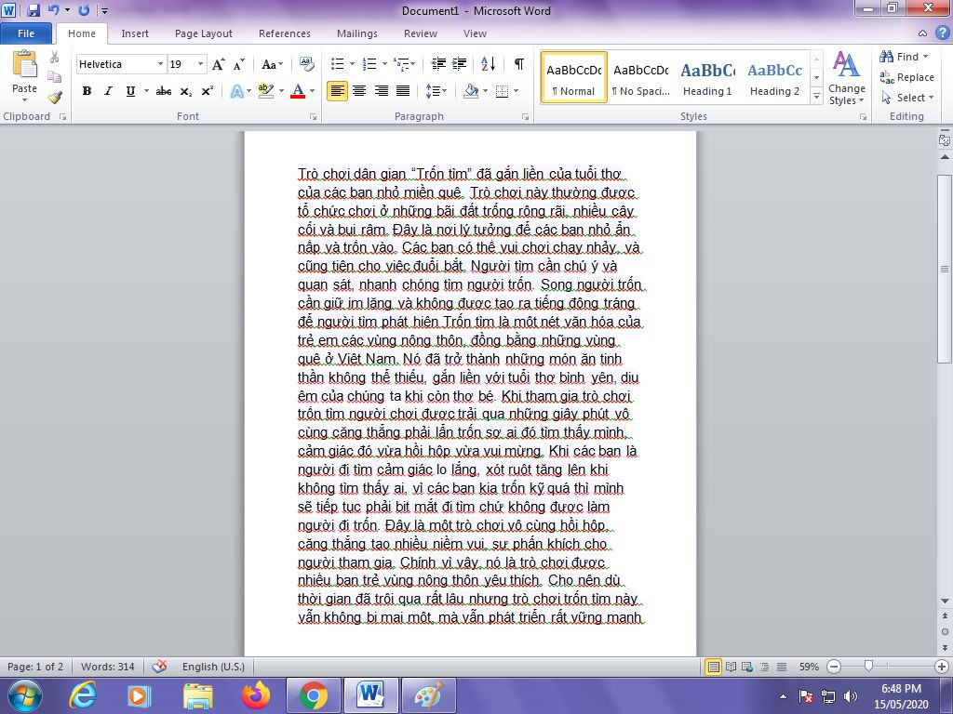Switch to Draft view
Screen dimensions: 953x714
pyautogui.click(x=782, y=667)
